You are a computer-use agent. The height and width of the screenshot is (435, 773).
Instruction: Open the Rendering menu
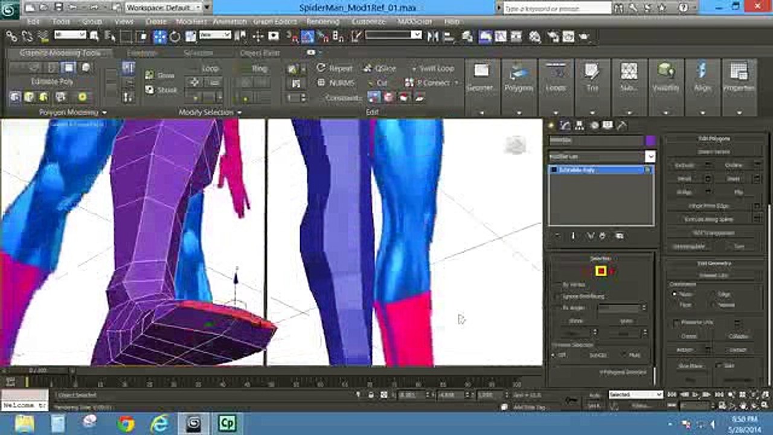tap(322, 21)
